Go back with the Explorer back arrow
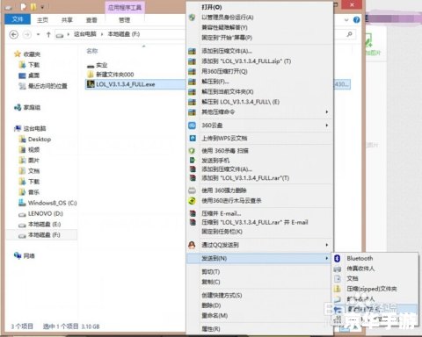 click(x=14, y=34)
